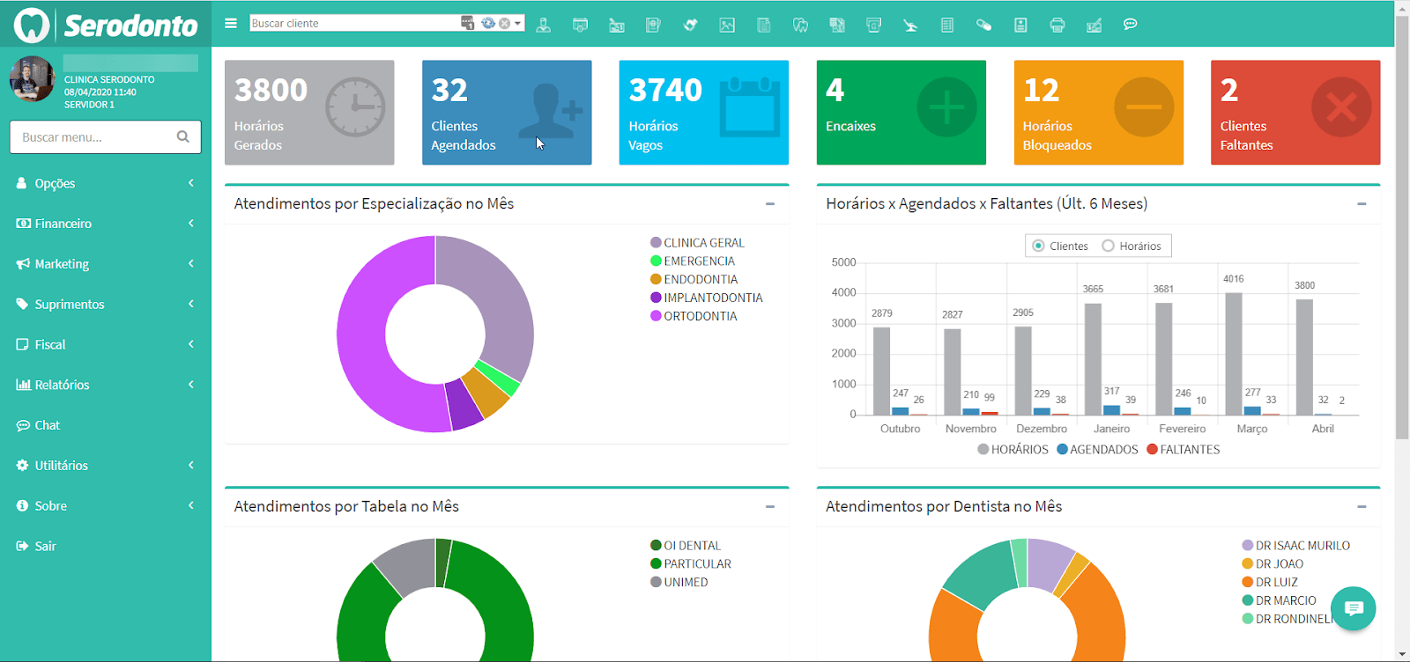Toggle FALTANTES series in chart legend
Viewport: 1410px width, 662px height.
tap(1183, 450)
